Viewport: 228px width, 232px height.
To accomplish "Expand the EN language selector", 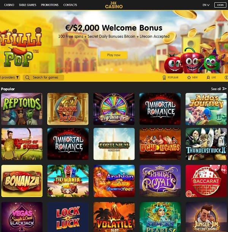I will click(x=206, y=5).
